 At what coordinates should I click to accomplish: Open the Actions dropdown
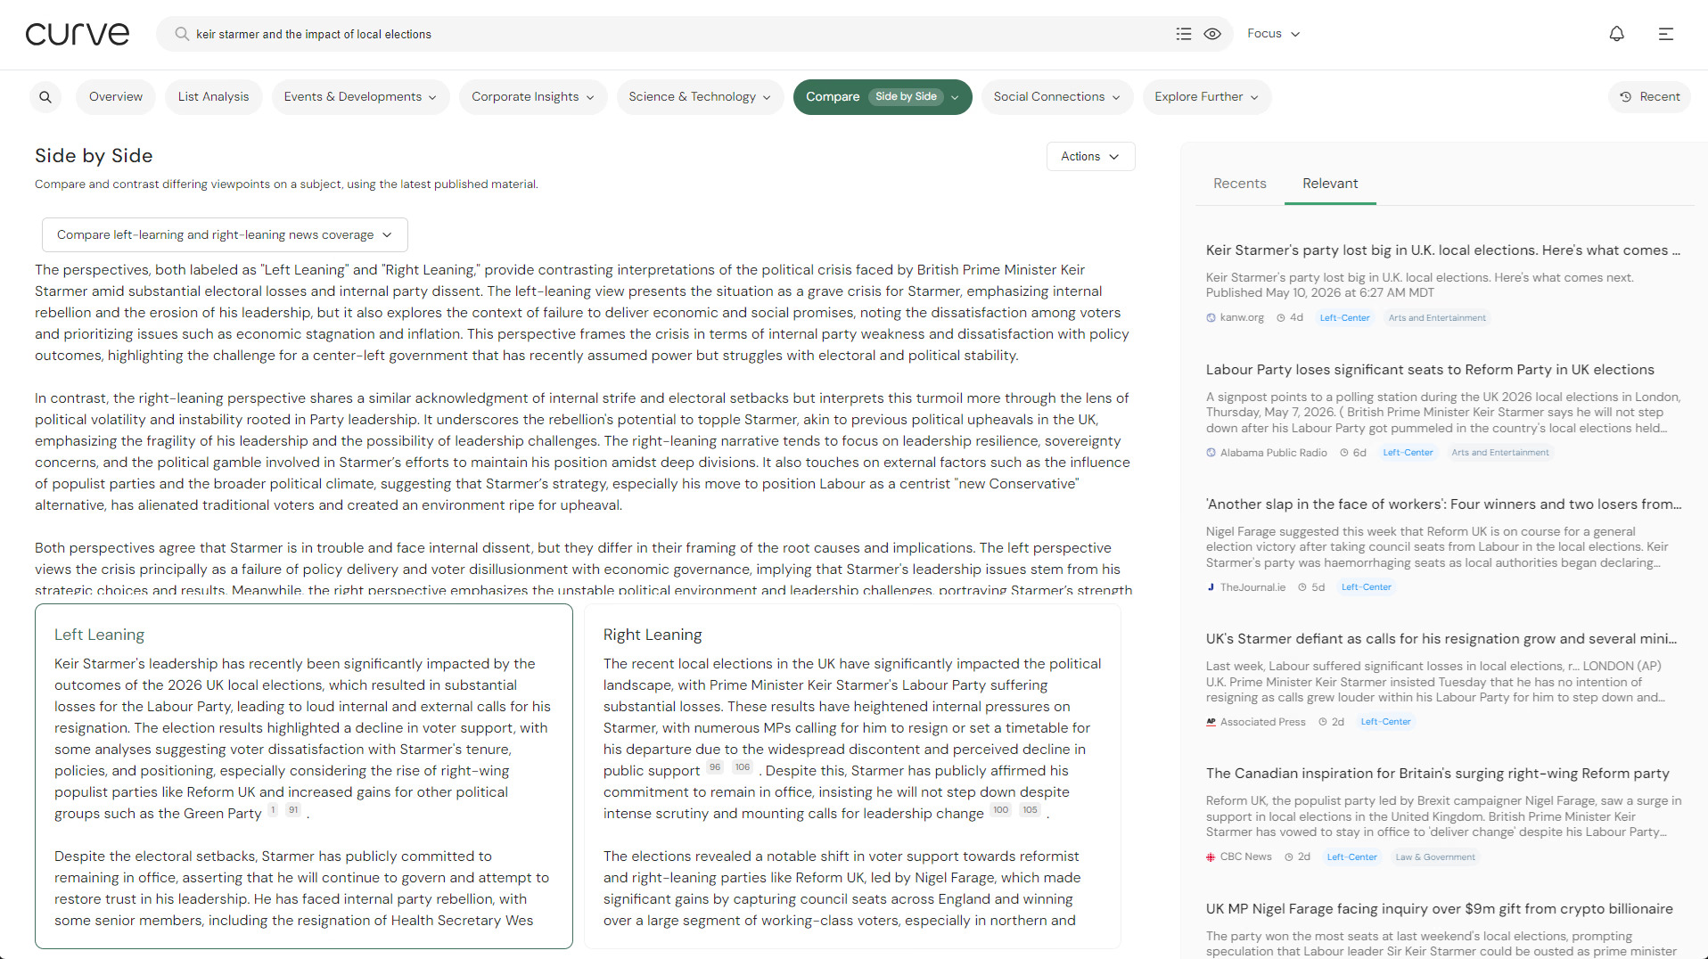(x=1090, y=157)
